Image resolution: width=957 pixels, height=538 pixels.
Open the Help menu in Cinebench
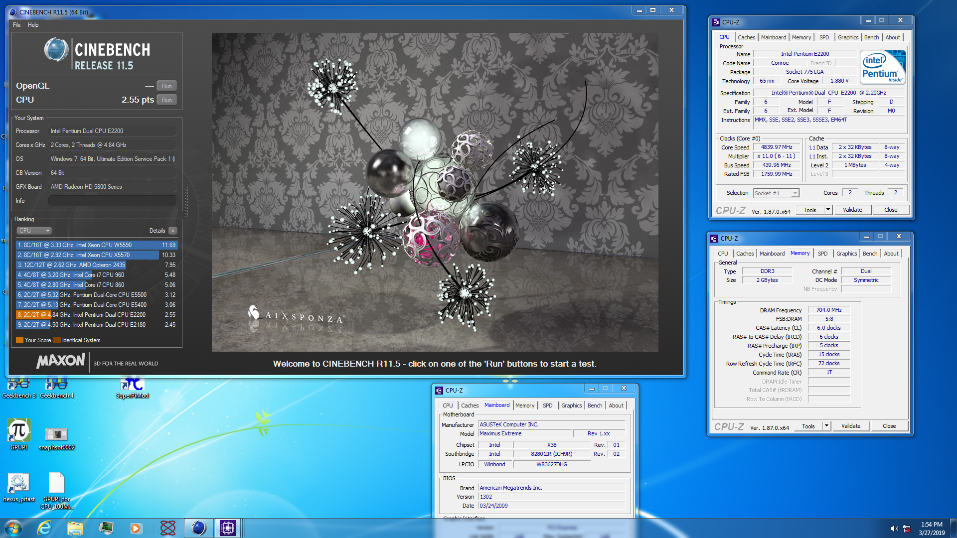pyautogui.click(x=33, y=25)
